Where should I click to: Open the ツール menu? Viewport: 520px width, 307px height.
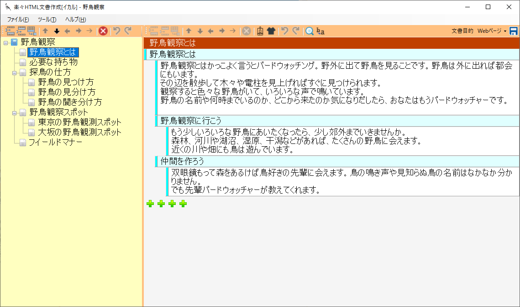47,20
